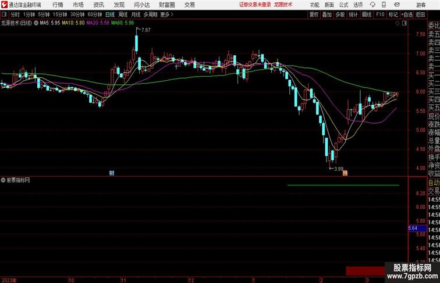Switch to 60分钟 period tab
Screen dimensions: 440x283
click(x=95, y=15)
